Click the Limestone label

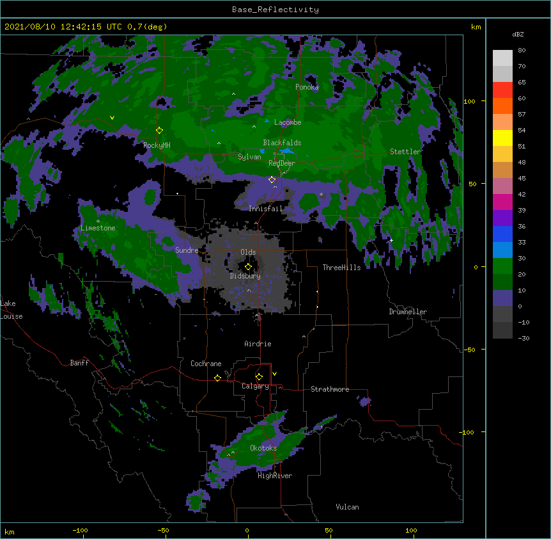point(98,228)
